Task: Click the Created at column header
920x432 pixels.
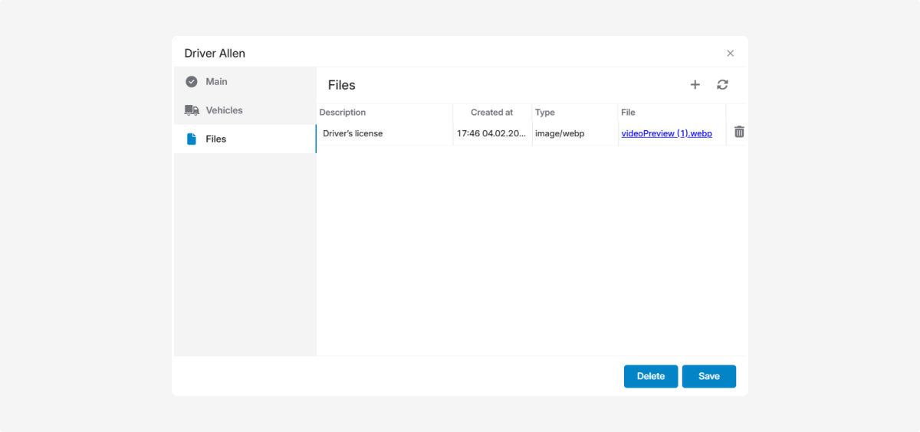Action: point(491,113)
